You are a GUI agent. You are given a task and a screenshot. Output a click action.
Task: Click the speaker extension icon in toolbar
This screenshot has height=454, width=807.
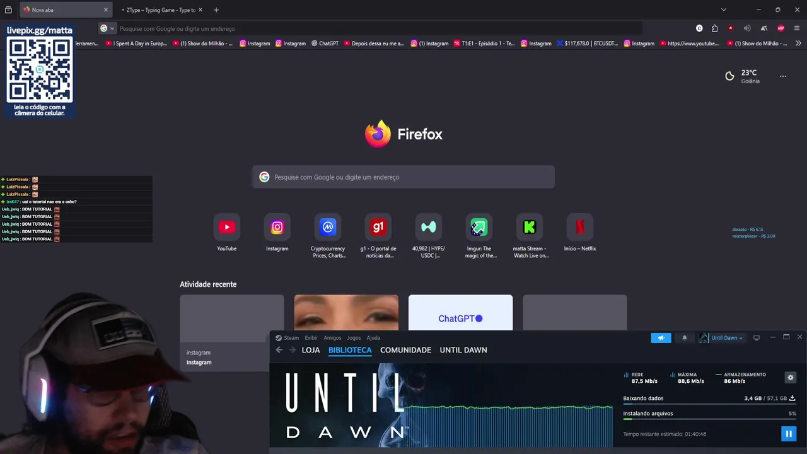(x=747, y=28)
